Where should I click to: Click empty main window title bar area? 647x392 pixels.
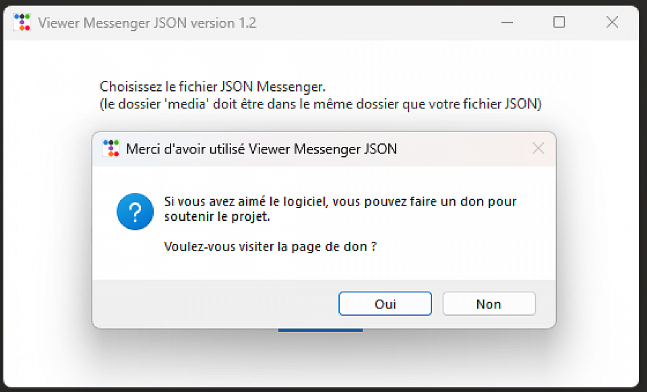377,22
